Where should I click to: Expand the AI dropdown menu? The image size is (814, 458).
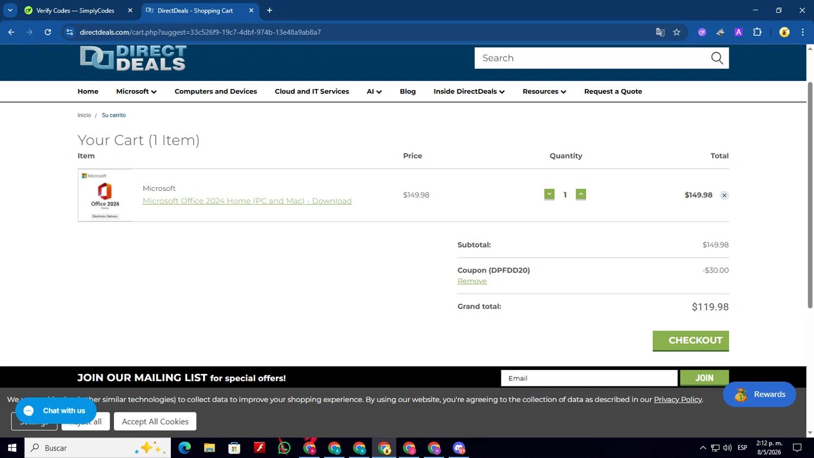374,91
